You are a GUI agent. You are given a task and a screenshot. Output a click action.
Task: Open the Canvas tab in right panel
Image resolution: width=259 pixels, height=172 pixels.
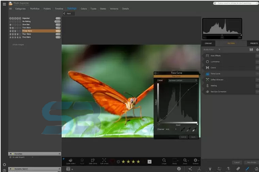coord(208,43)
